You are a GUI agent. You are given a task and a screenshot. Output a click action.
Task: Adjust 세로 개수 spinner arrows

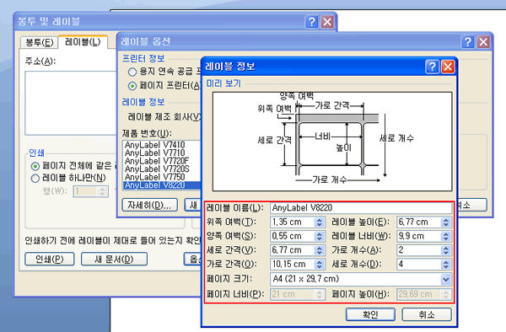click(445, 265)
